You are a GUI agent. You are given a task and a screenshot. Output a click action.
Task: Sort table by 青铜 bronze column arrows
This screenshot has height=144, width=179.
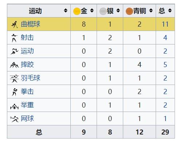click(151, 11)
